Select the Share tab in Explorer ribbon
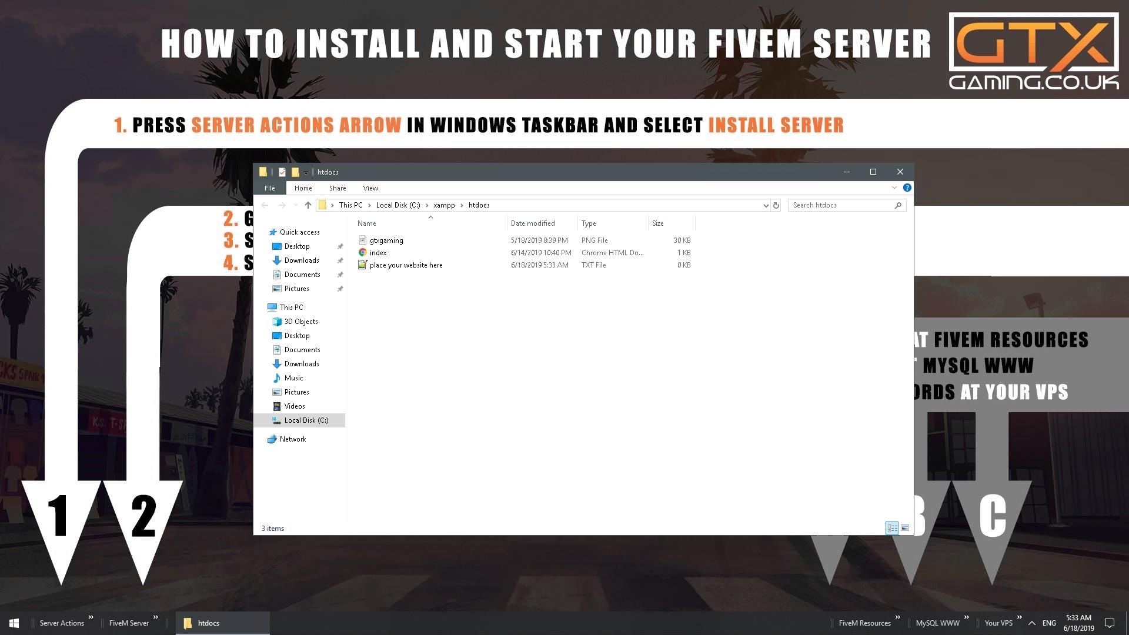The height and width of the screenshot is (635, 1129). (x=338, y=188)
